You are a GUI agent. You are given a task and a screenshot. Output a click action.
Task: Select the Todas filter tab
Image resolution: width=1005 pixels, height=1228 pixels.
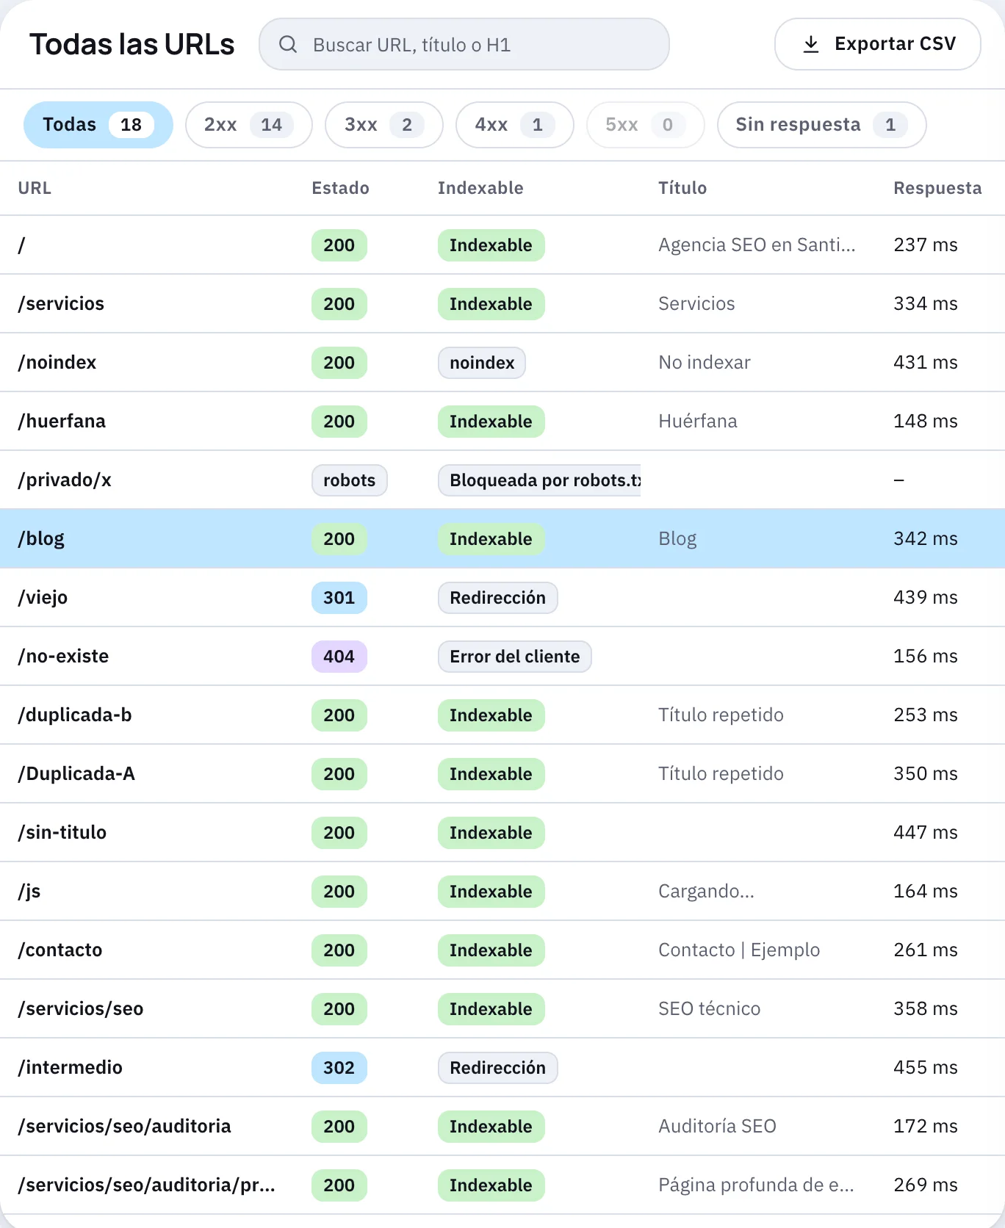98,125
